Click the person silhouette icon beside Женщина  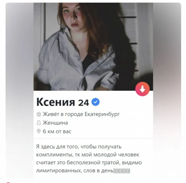(39, 123)
